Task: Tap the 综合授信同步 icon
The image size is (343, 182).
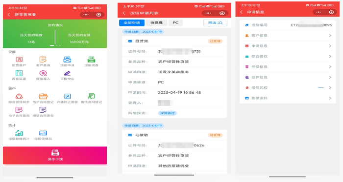Action: [19, 96]
